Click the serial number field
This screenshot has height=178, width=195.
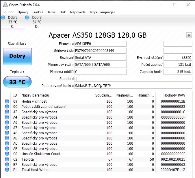click(x=100, y=51)
